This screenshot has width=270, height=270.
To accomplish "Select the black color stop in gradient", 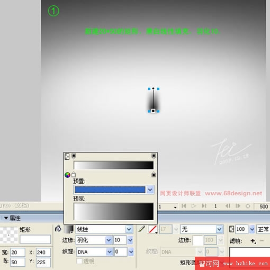I will (x=154, y=175).
